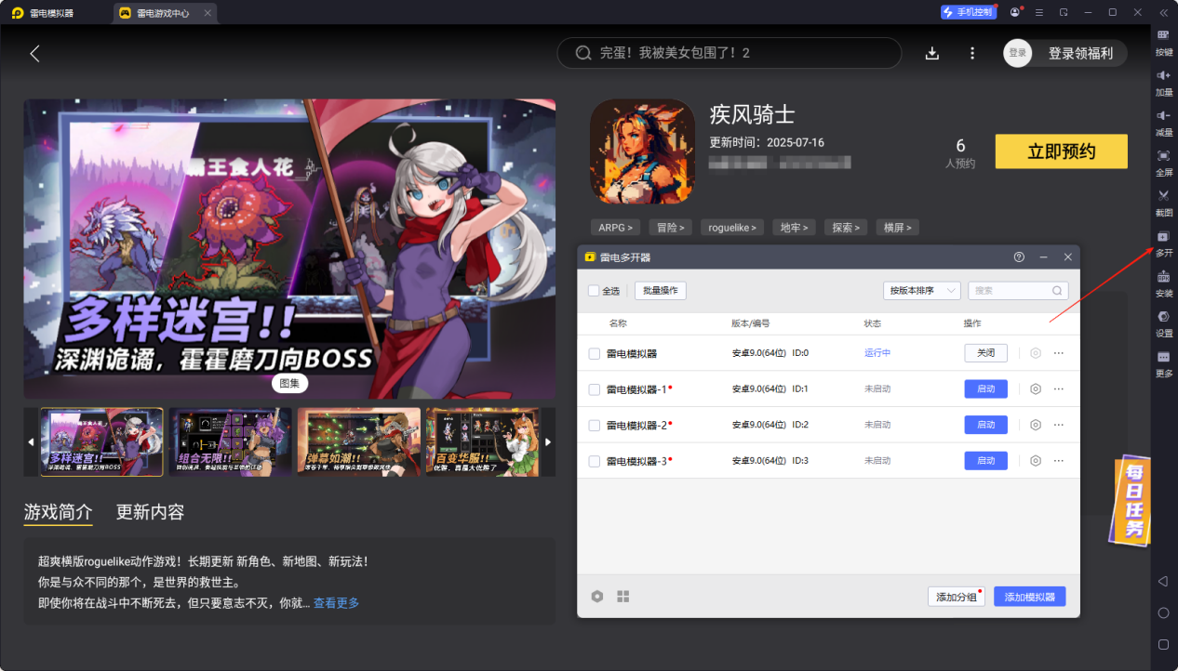Open 设置 settings in the right sidebar
Screen dimensions: 1178x671
point(1163,322)
